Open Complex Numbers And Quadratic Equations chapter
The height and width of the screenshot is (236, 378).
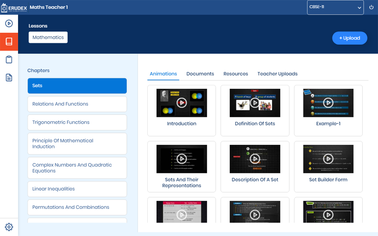pyautogui.click(x=77, y=168)
